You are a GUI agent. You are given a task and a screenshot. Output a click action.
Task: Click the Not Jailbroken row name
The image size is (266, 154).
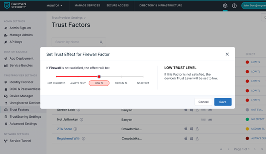67,119
